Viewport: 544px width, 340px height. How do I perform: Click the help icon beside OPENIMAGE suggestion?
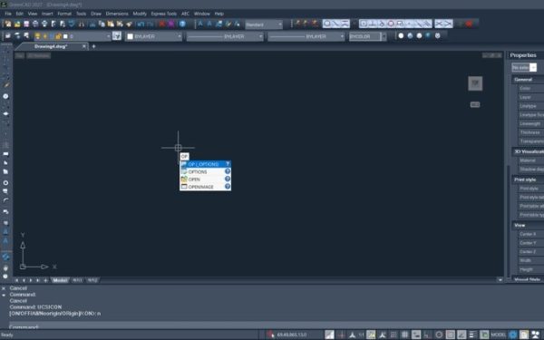(x=228, y=187)
